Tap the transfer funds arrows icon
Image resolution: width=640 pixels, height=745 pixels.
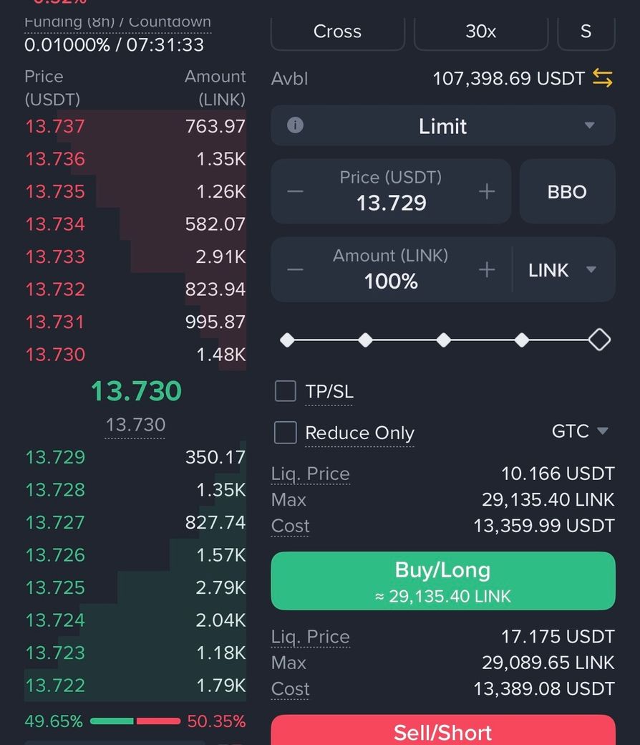pyautogui.click(x=602, y=78)
